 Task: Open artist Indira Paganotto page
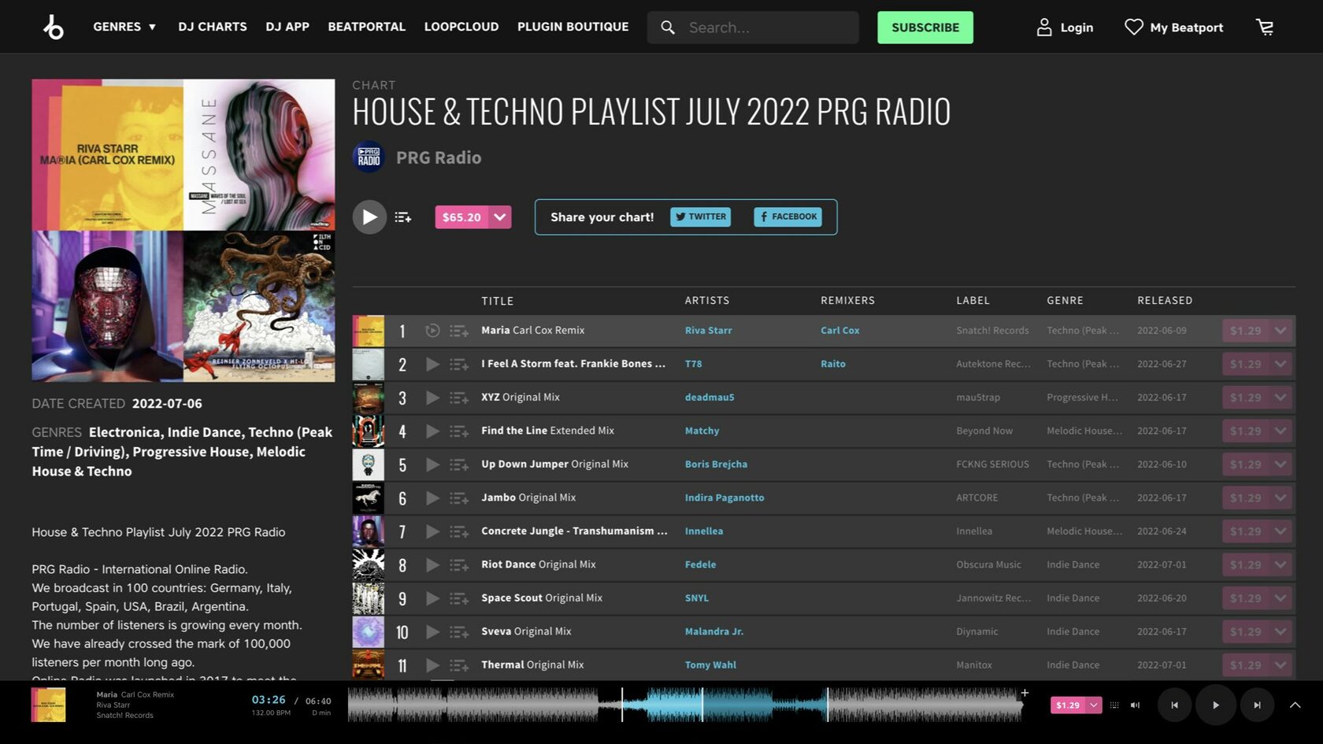(724, 498)
